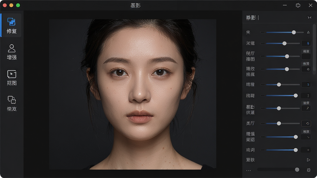Click the small tag above the diagonal arrow box
The height and width of the screenshot is (178, 317).
click(x=306, y=103)
